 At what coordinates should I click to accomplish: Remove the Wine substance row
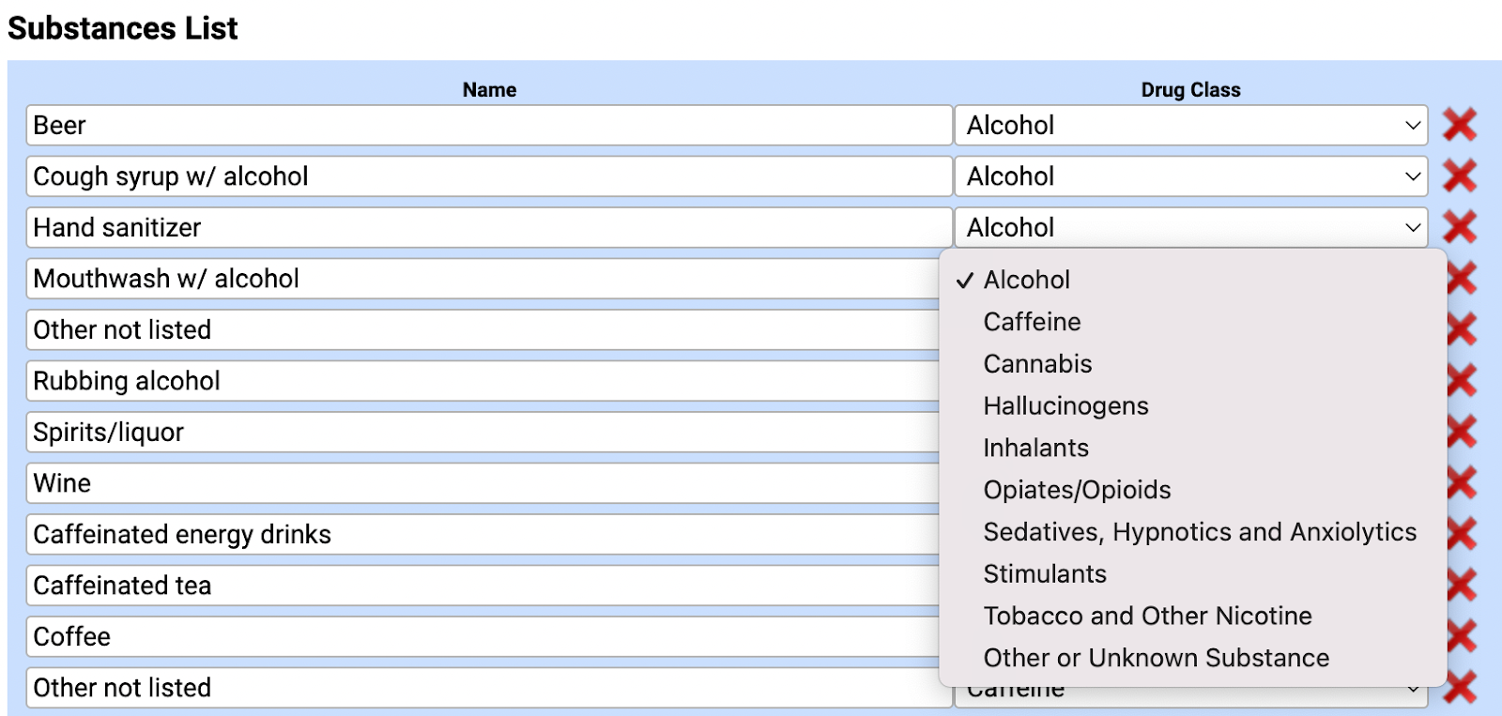point(1464,483)
